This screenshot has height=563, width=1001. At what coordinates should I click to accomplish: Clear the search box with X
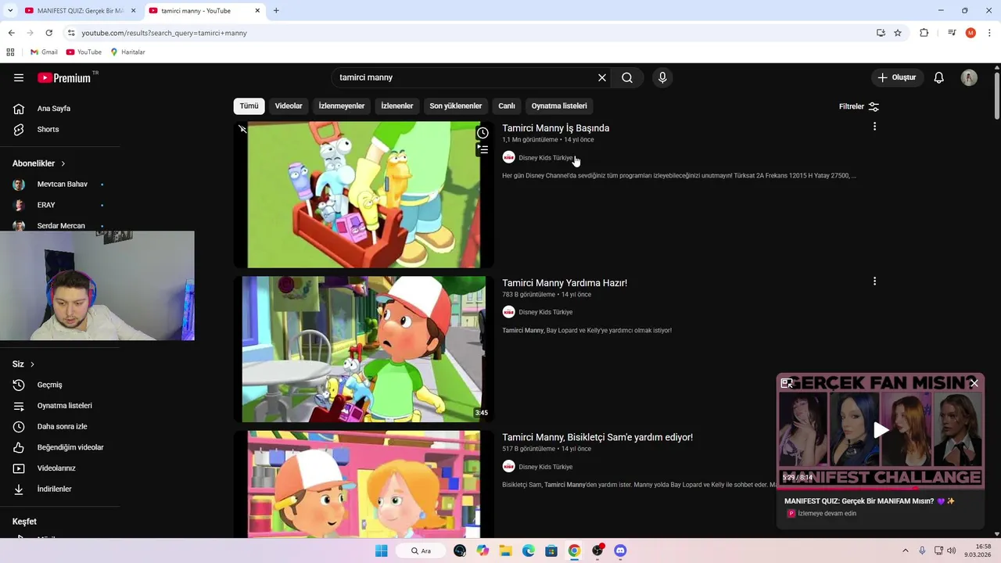tap(602, 77)
